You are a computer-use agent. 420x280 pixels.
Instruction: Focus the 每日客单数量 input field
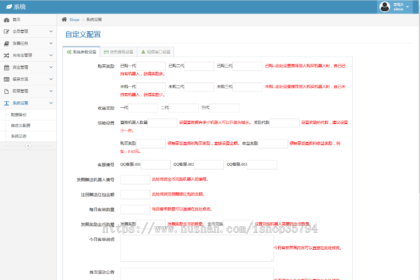click(x=135, y=210)
